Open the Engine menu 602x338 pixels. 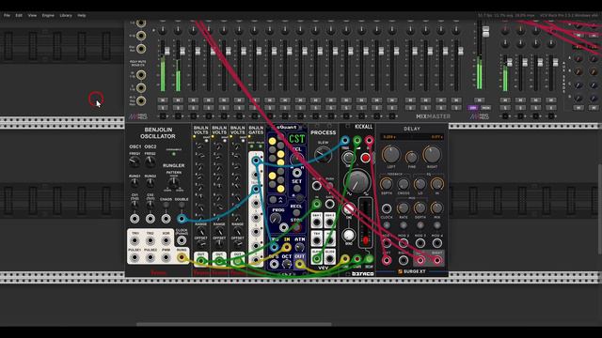coord(48,15)
